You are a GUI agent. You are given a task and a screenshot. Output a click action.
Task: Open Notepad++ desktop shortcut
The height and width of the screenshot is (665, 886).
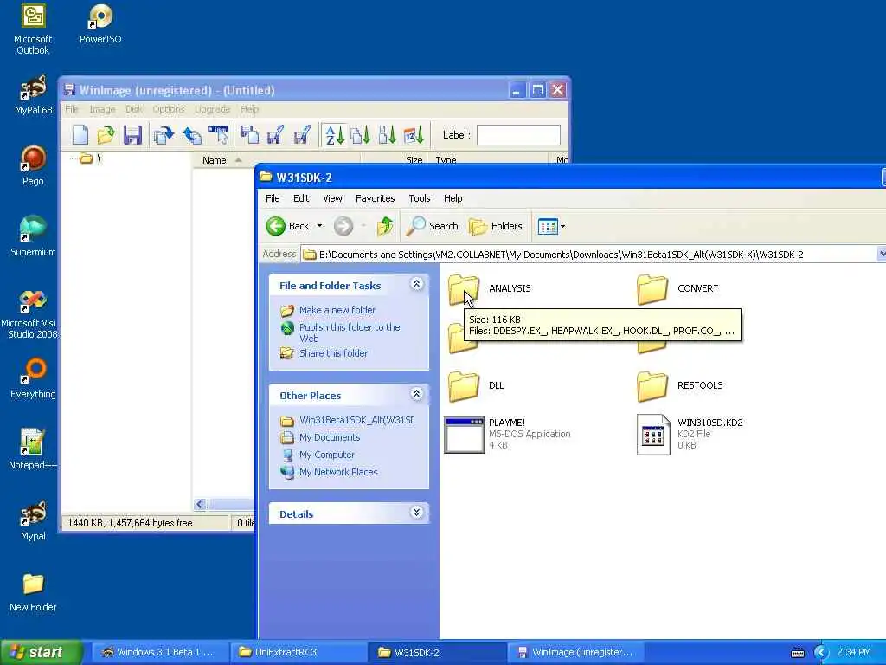click(33, 450)
